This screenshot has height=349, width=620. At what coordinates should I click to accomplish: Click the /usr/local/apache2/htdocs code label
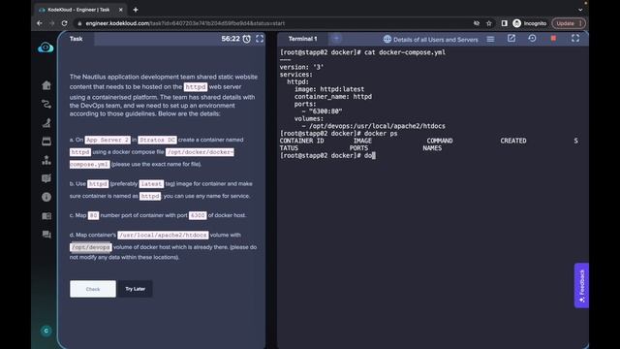coord(163,235)
